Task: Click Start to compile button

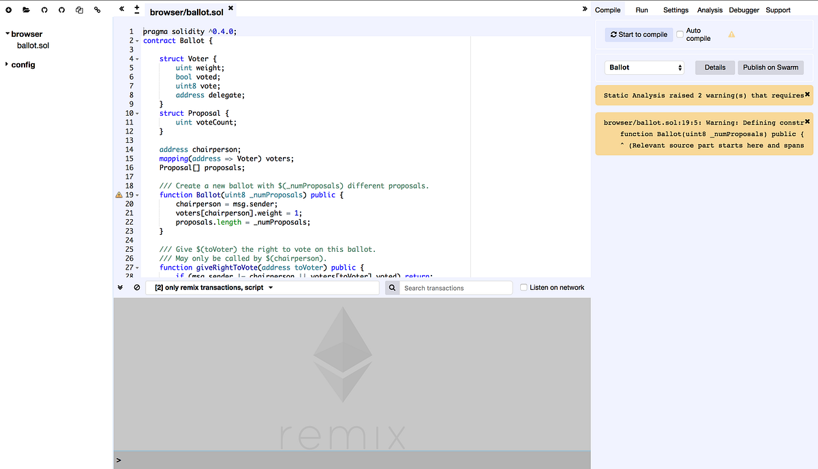Action: (x=639, y=34)
